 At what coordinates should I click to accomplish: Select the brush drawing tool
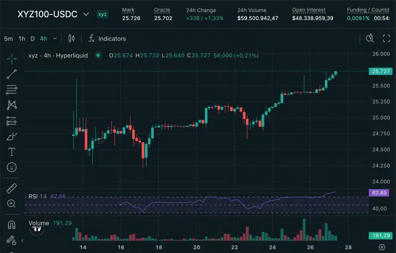(12, 136)
